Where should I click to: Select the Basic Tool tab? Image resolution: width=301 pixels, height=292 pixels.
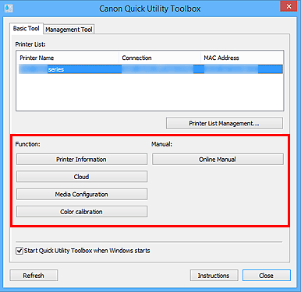[x=27, y=28]
